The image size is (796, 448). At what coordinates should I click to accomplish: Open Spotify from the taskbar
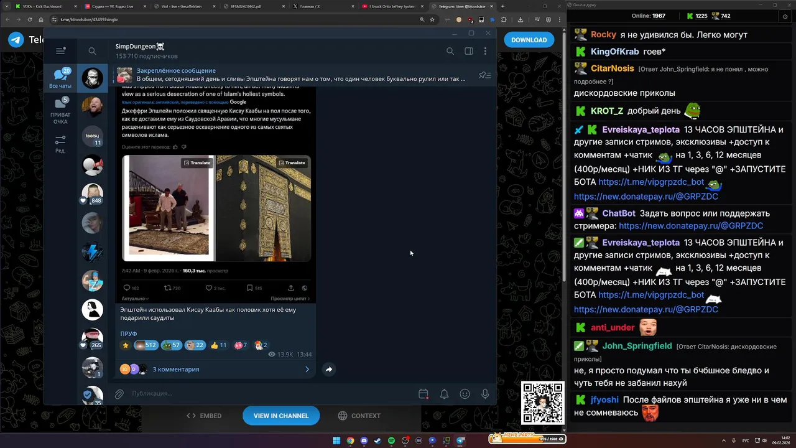(x=391, y=441)
